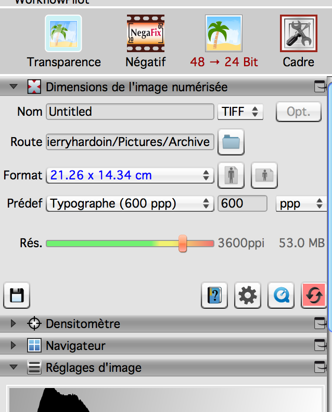Open the help book icon
The height and width of the screenshot is (412, 332).
pos(214,296)
